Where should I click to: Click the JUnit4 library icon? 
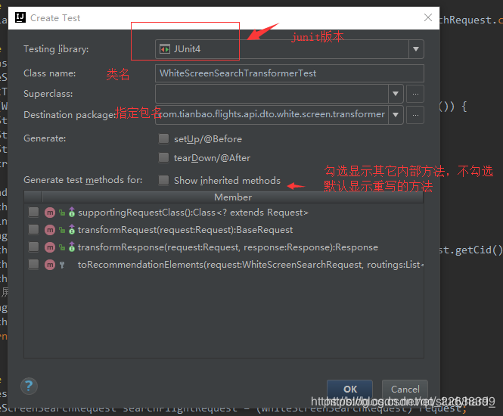tap(165, 49)
